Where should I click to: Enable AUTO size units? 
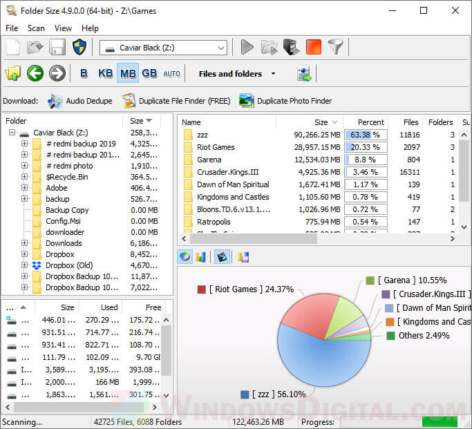pos(171,74)
